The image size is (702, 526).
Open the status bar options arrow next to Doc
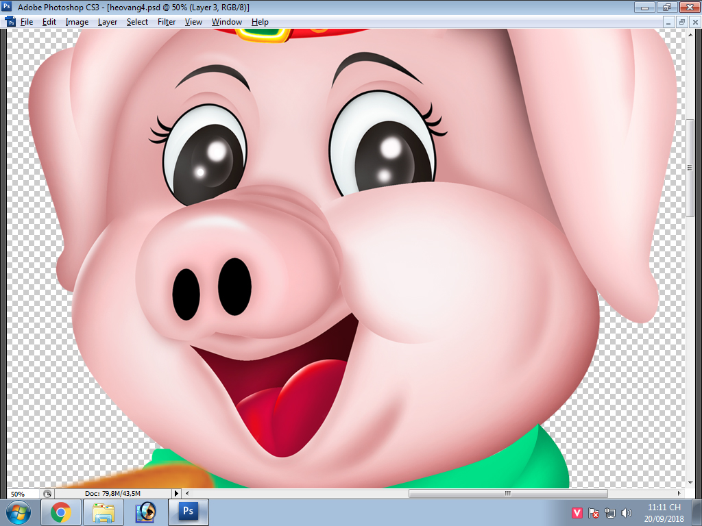[176, 492]
